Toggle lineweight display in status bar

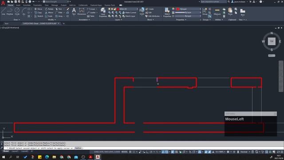pos(173,152)
